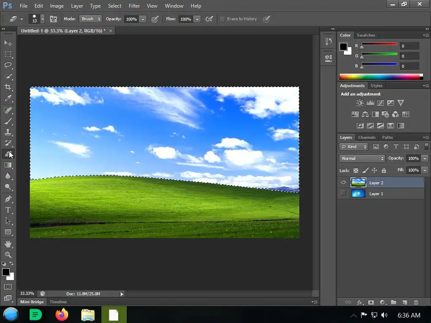Open the layer blend mode Normal dropdown
Screen dimensions: 431x323
point(362,159)
